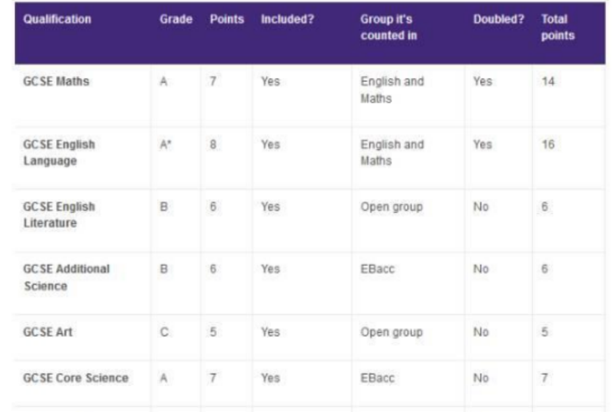
Task: Select the GCSE Art cell
Action: click(47, 331)
